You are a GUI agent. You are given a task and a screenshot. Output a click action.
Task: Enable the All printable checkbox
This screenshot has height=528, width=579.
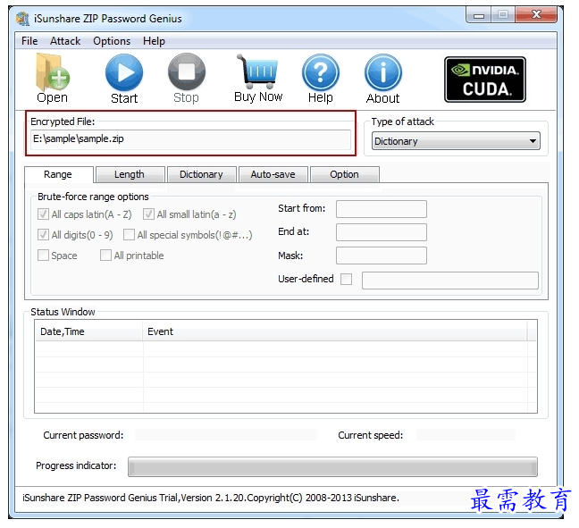105,256
